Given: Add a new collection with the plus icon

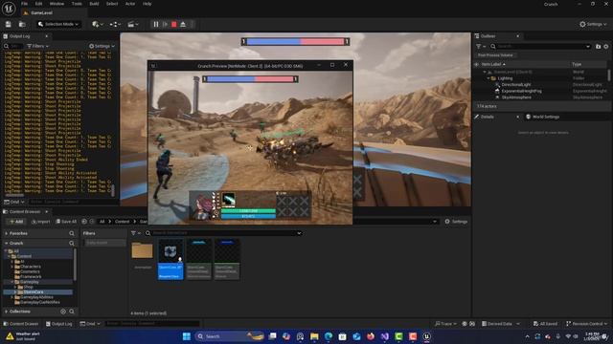Looking at the screenshot, I should (63, 312).
